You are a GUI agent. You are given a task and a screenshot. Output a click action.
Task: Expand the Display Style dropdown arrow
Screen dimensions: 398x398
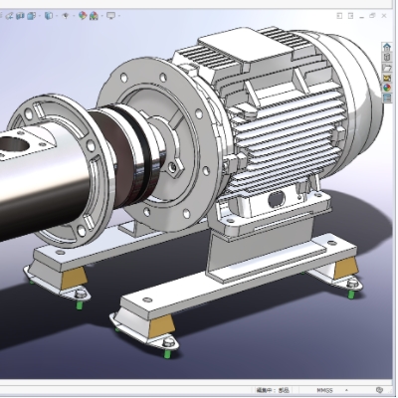(x=57, y=16)
